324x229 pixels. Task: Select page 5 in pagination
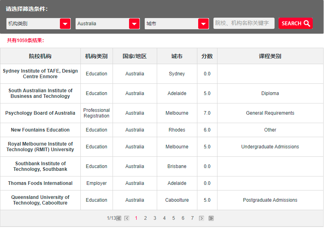click(174, 218)
